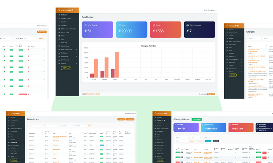Expand the Public APIs submenu in center sidebar

77,56
